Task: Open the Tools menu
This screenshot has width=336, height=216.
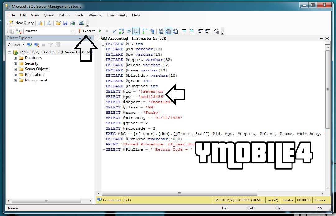Action: coord(79,15)
